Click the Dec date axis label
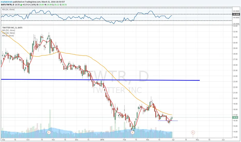 click(77, 140)
